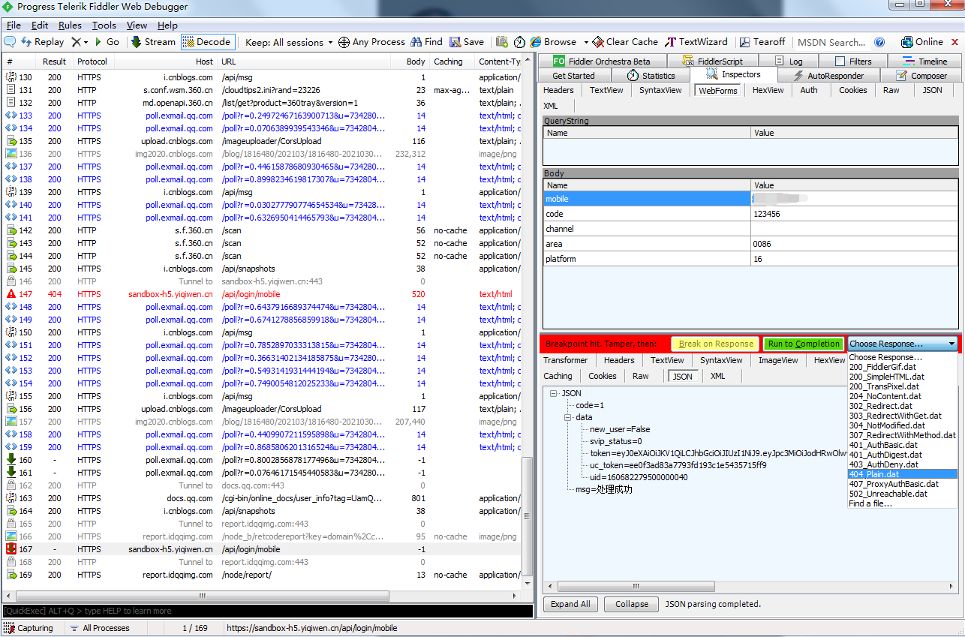Click the Find binoculars icon
This screenshot has width=965, height=637.
[416, 42]
